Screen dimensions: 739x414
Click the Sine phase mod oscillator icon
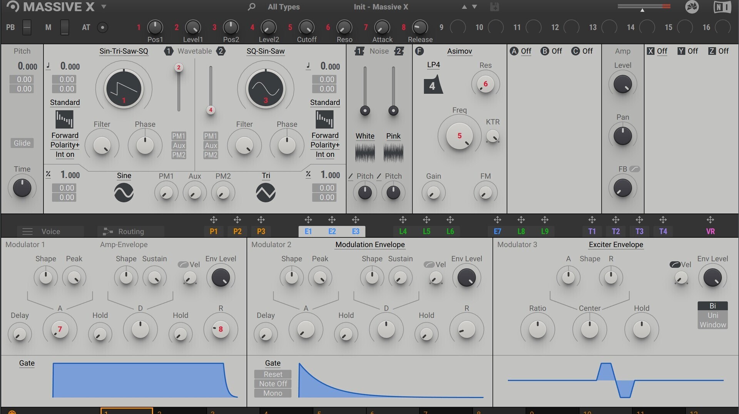124,192
